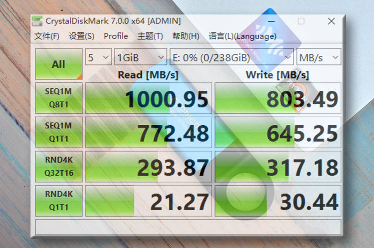Open the 主题(T) menu
The width and height of the screenshot is (374, 248).
(150, 36)
